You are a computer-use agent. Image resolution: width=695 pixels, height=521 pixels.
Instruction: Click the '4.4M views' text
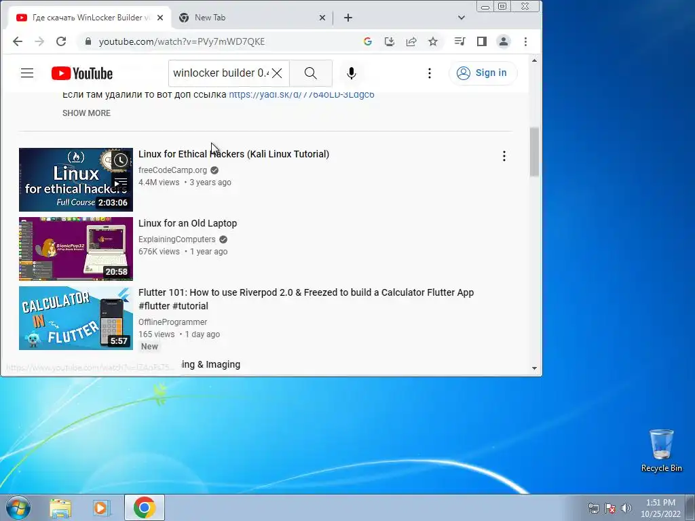point(159,182)
